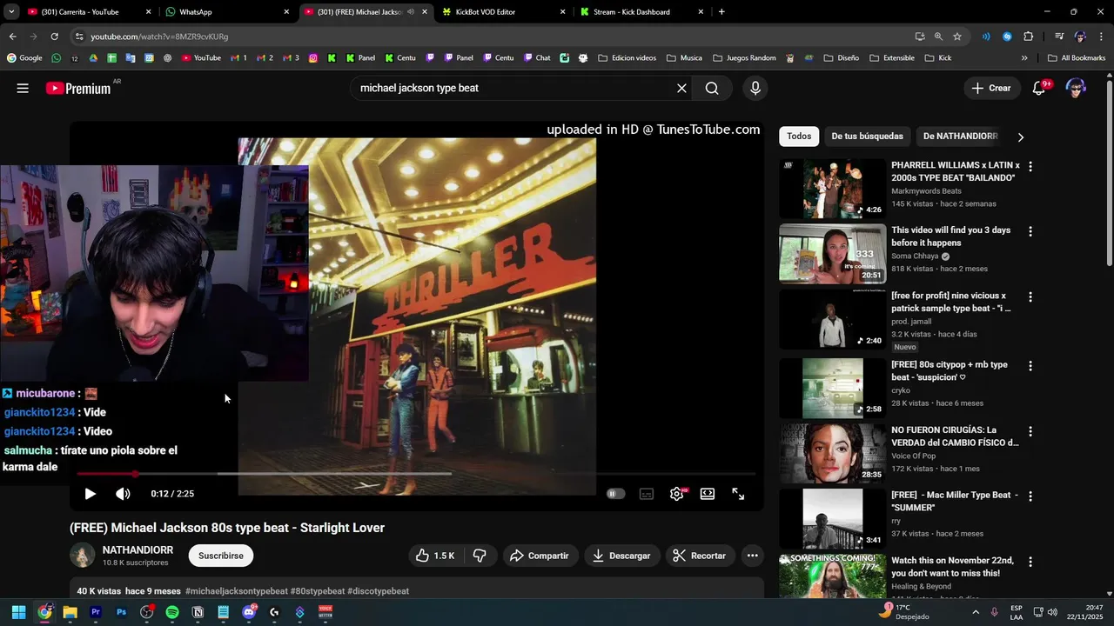
Task: Open Premiere Pro from the taskbar
Action: (96, 612)
